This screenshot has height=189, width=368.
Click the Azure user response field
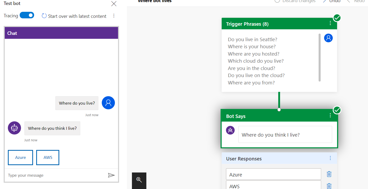point(274,174)
